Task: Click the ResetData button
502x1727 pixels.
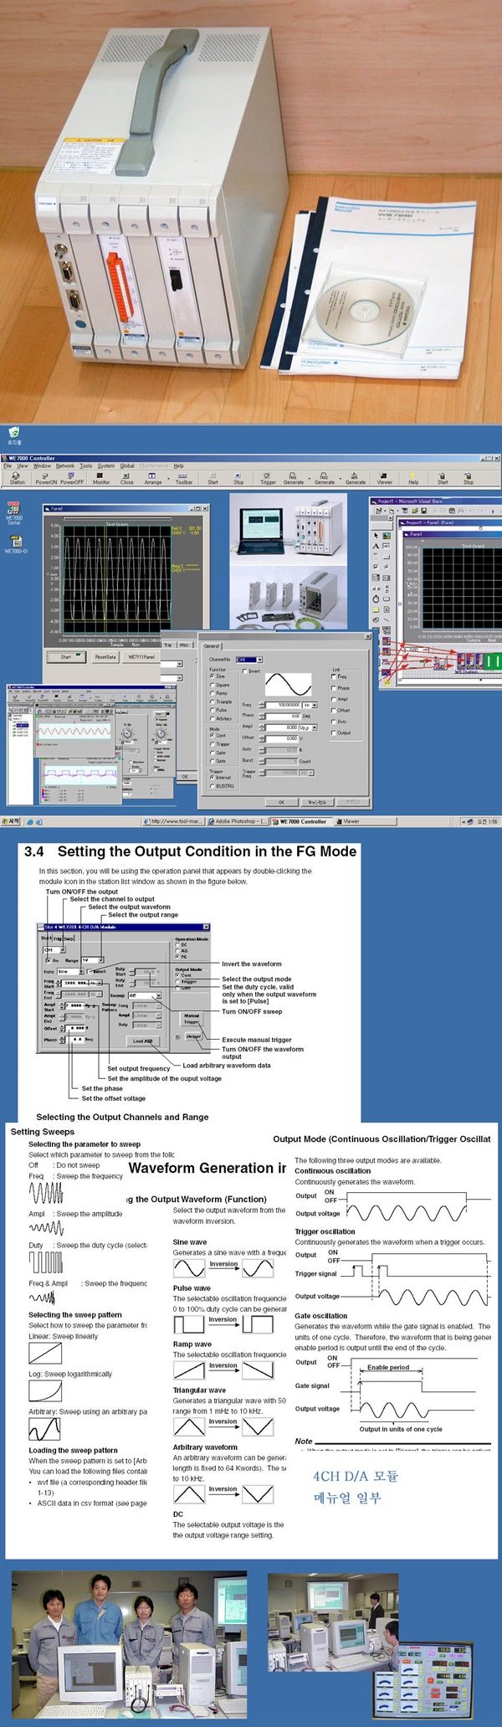Action: [105, 656]
